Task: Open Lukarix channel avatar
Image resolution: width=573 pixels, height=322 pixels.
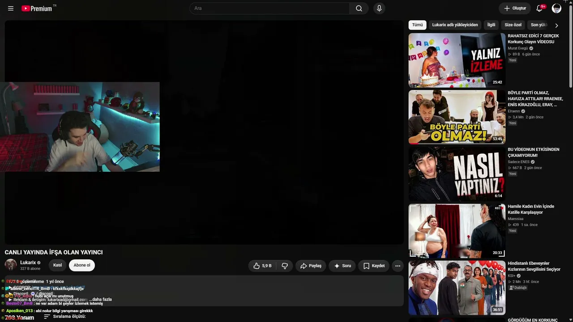Action: coord(11,265)
